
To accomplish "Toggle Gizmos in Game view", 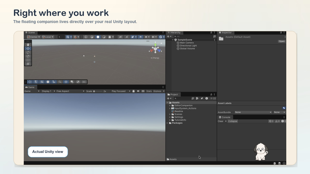I will tap(157, 91).
